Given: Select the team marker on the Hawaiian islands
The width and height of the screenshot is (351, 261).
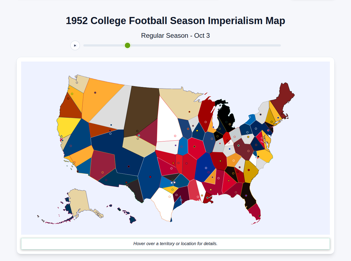Looking at the screenshot, I should [x=120, y=210].
